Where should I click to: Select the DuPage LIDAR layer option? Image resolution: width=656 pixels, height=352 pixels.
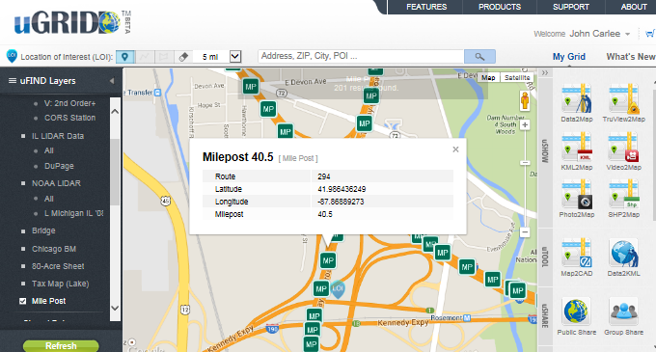point(59,166)
